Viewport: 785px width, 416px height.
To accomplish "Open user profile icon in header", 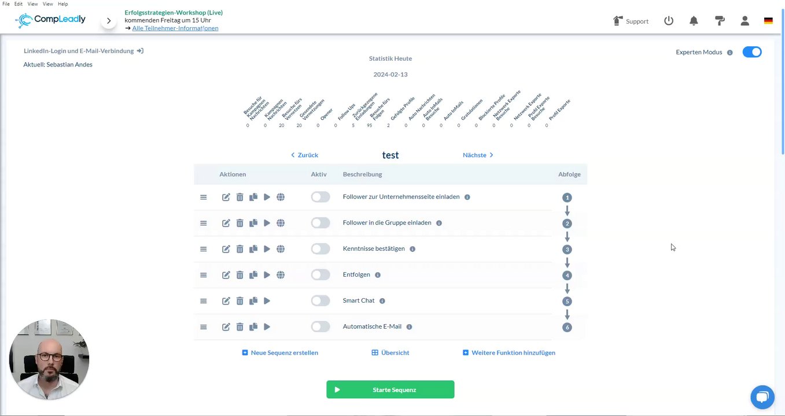I will [745, 21].
